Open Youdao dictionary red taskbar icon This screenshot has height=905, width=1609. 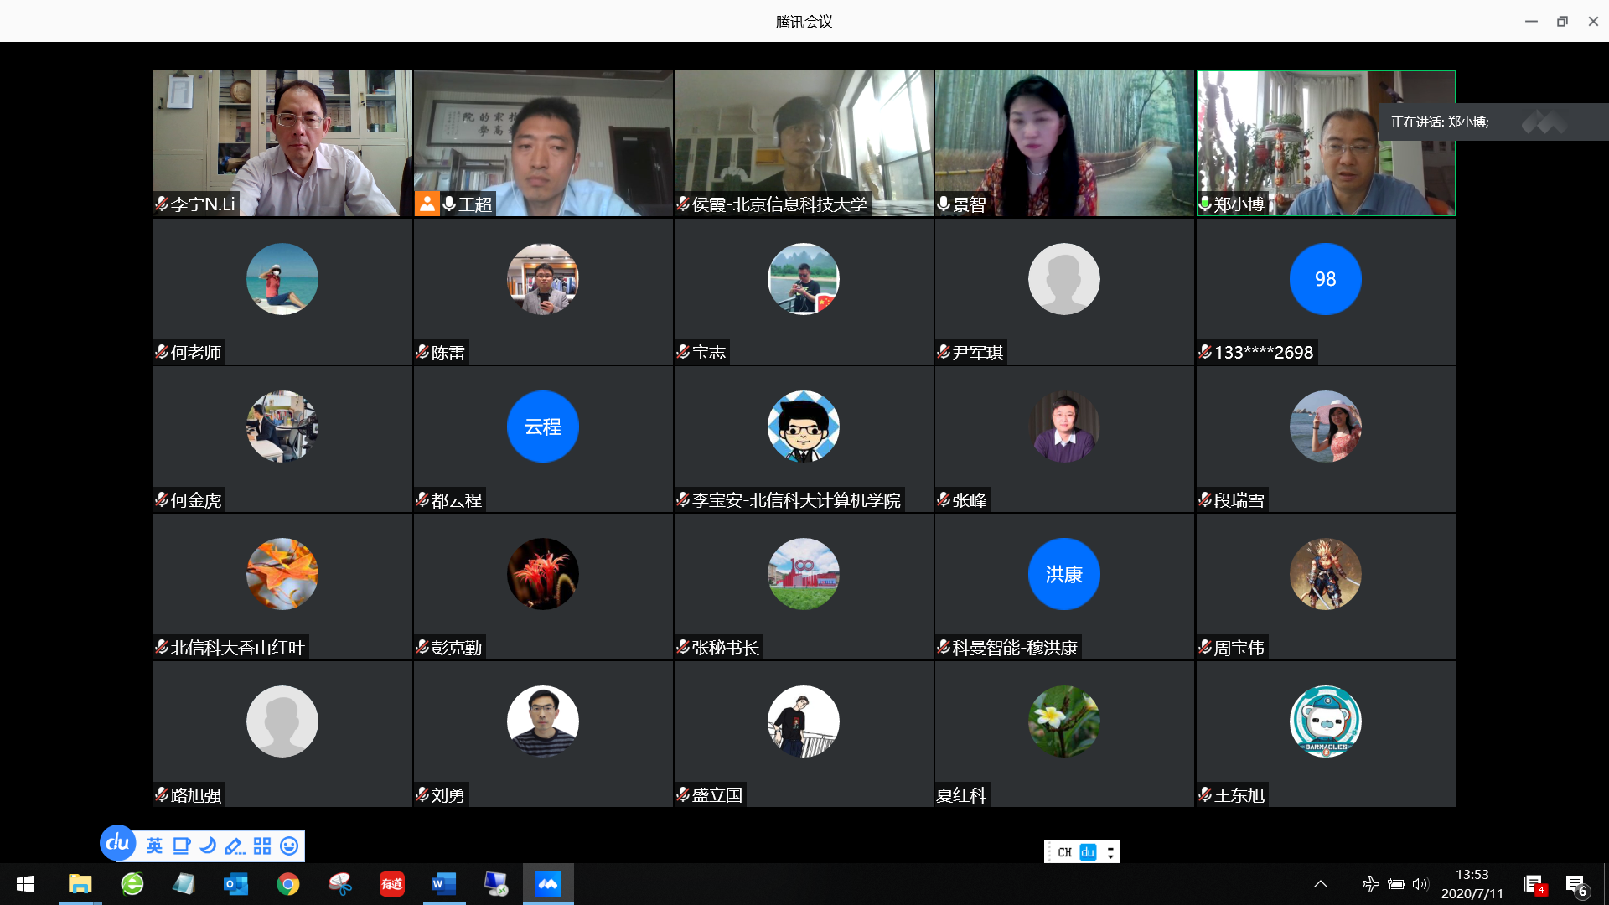click(391, 884)
